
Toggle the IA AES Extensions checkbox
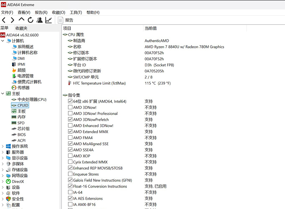click(70, 198)
